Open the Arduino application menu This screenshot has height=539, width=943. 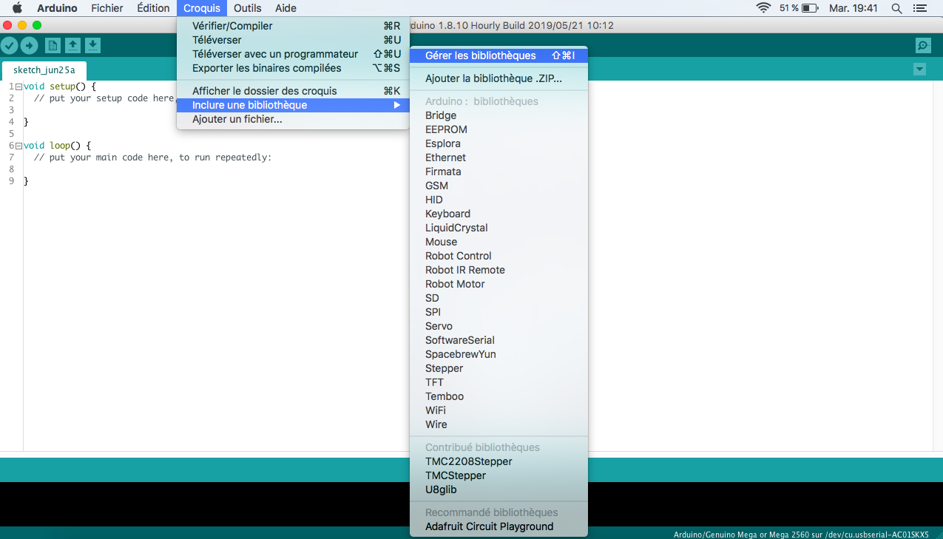tap(57, 8)
